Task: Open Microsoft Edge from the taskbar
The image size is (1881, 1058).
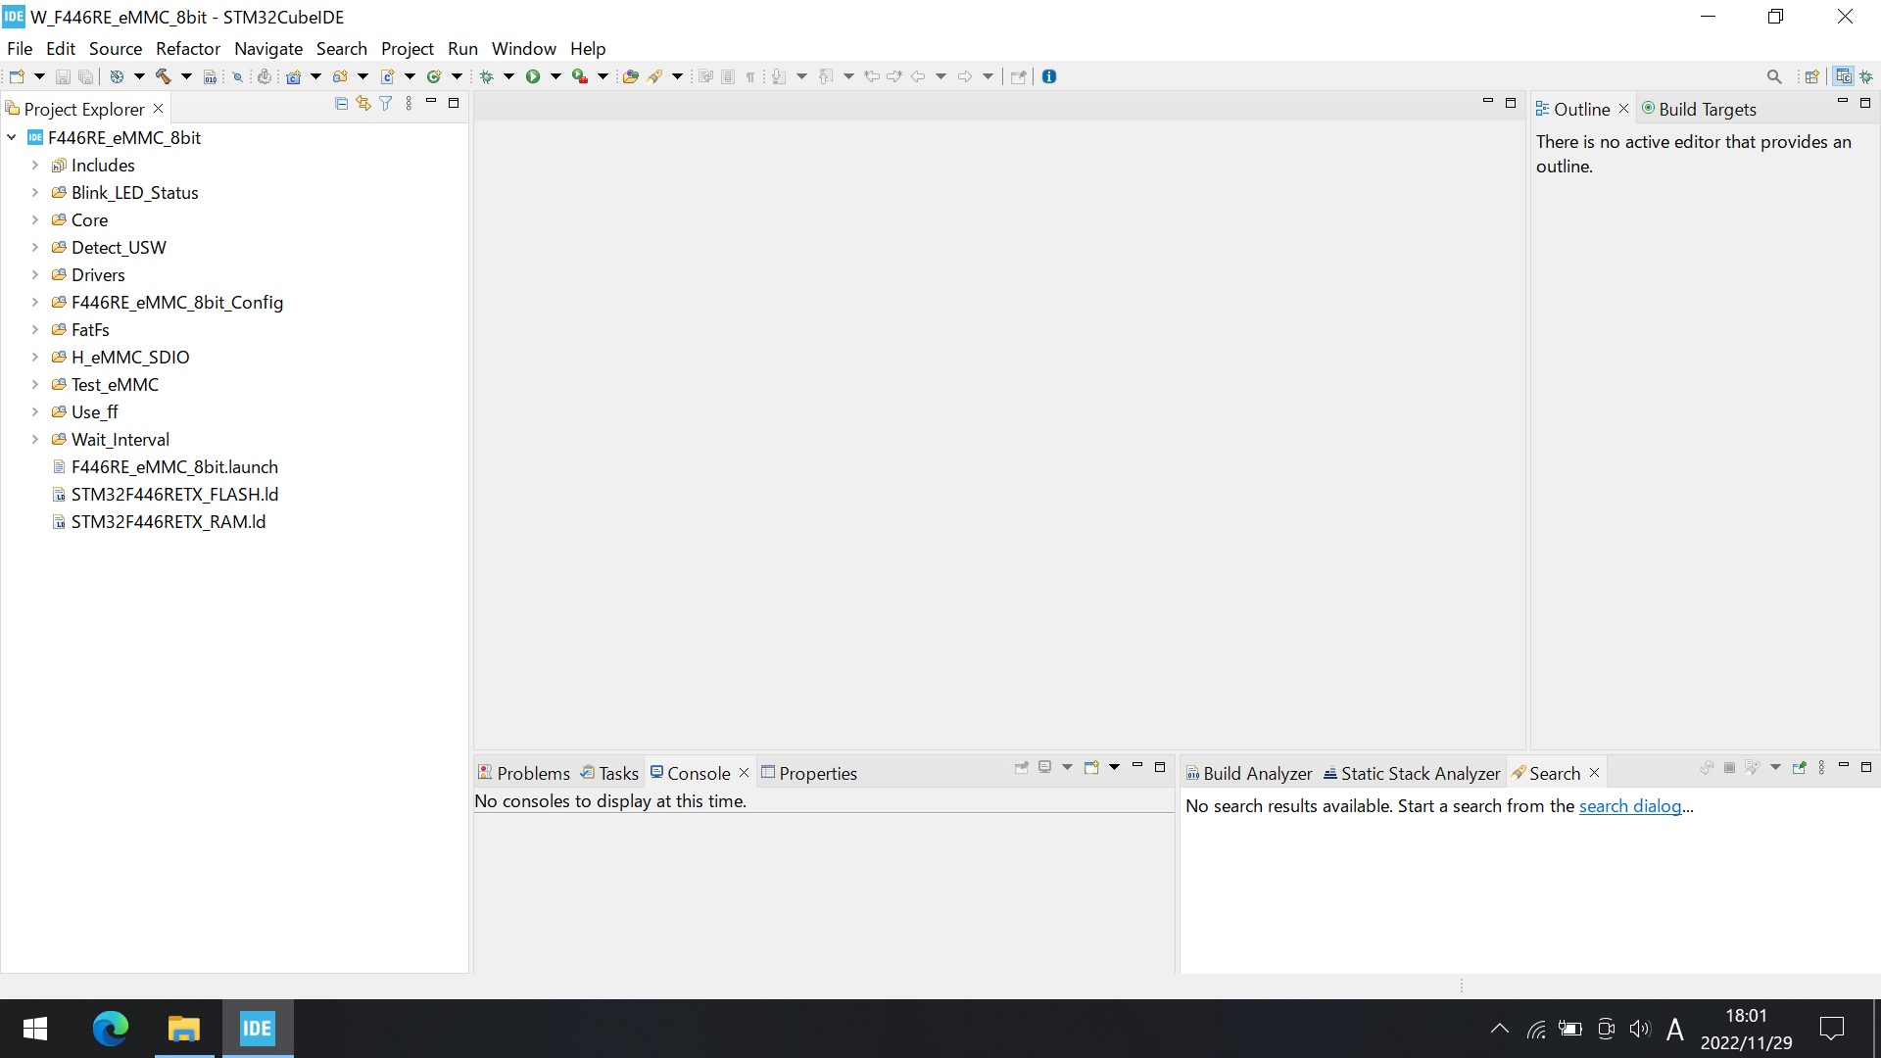Action: 111,1029
